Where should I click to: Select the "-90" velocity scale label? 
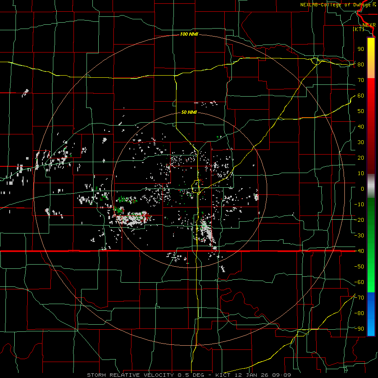pos(359,329)
